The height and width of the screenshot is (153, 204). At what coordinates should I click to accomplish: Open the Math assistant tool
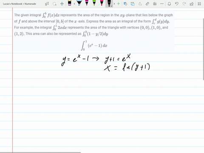[x=155, y=4]
